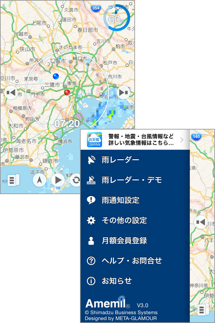Viewport: 215px width, 323px height.
Task: Play the radar animation on upper map
Action: (58, 180)
